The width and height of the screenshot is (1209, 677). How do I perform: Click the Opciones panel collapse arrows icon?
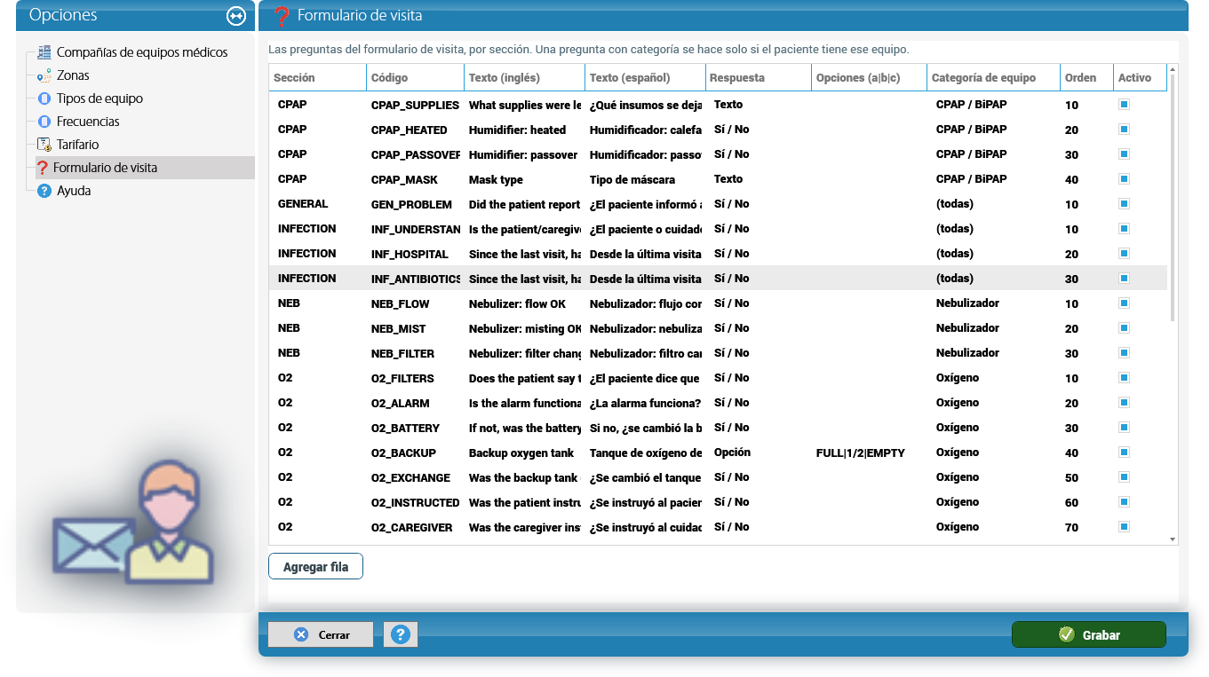click(x=236, y=15)
